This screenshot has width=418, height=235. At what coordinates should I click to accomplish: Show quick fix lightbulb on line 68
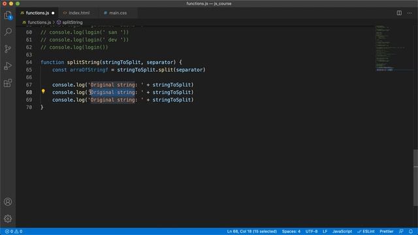pyautogui.click(x=43, y=91)
